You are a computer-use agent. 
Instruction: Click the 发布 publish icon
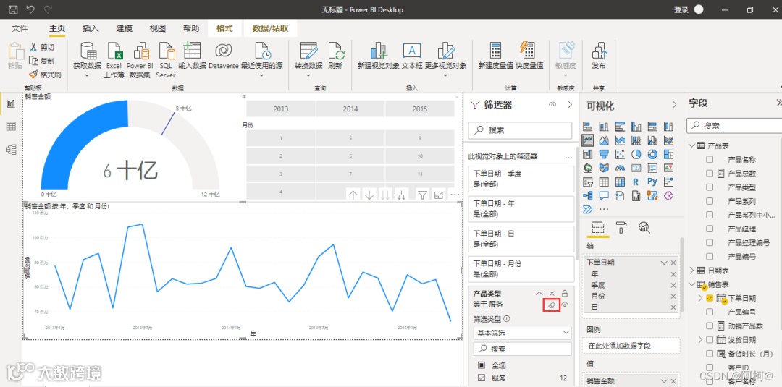coord(599,51)
